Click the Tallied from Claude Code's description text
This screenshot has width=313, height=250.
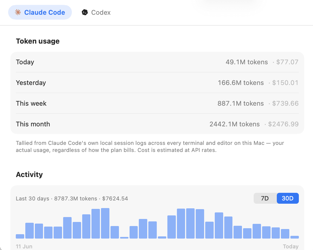150,147
